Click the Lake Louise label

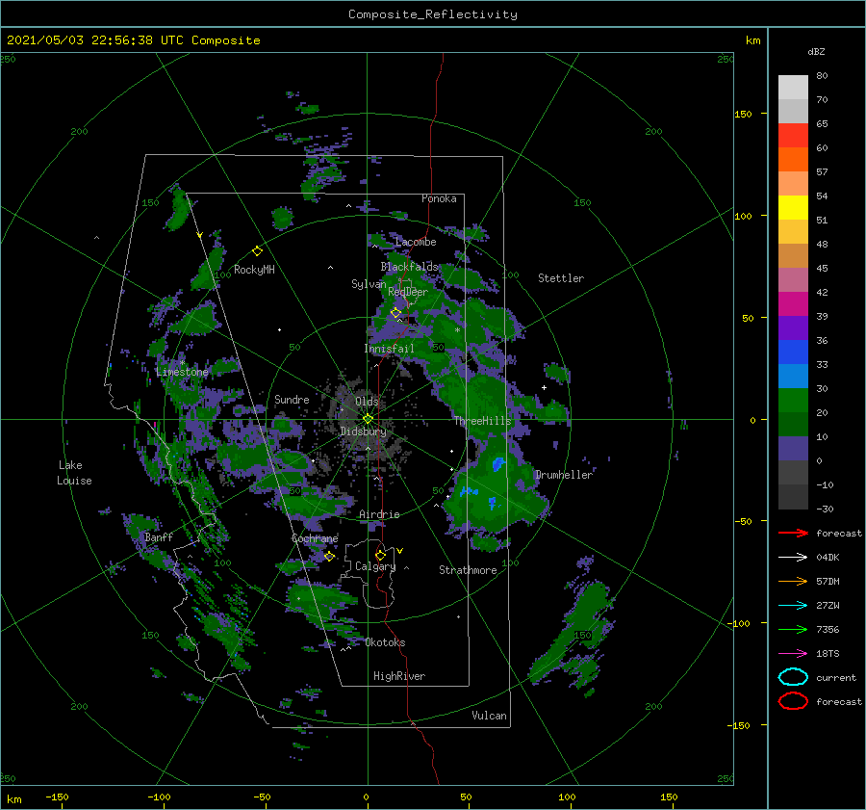pyautogui.click(x=74, y=473)
